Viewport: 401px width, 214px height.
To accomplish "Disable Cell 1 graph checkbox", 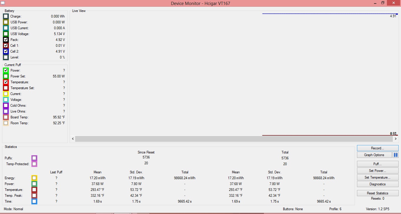I will point(6,46).
